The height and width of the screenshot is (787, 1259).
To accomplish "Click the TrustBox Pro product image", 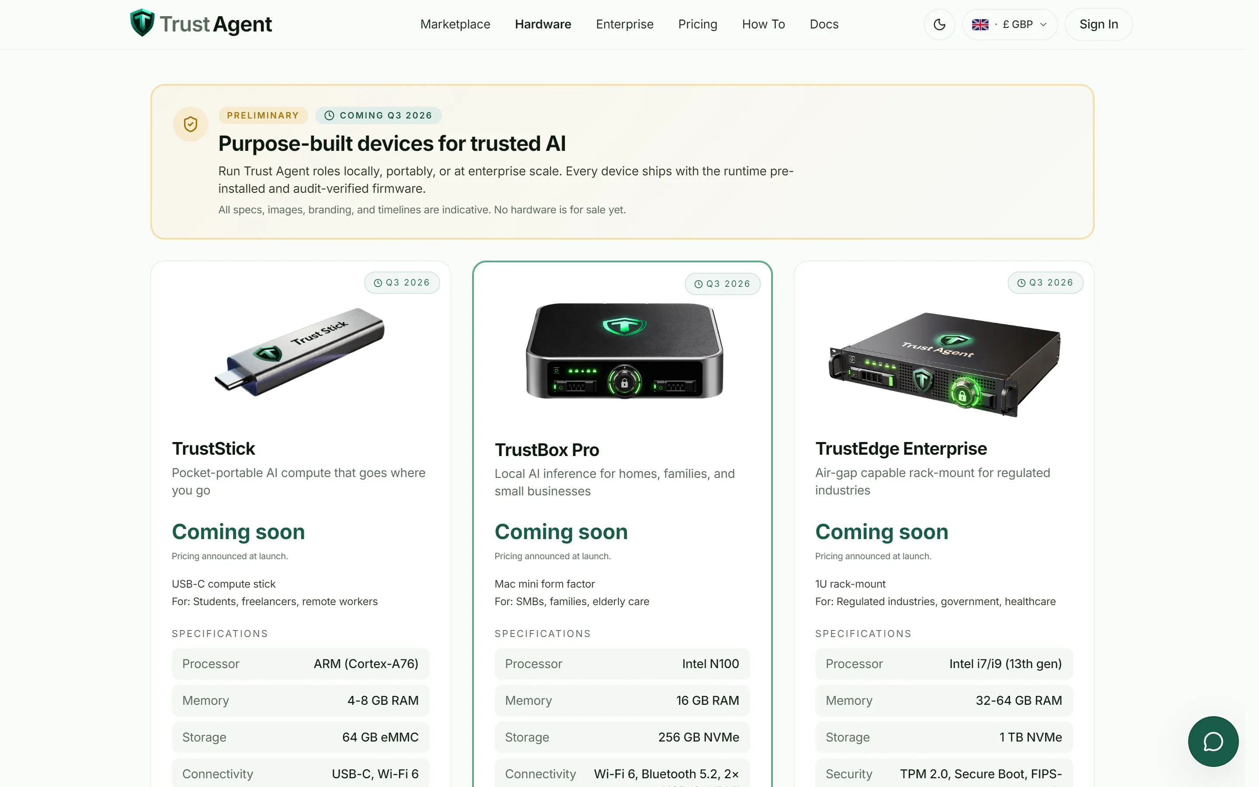I will coord(624,352).
